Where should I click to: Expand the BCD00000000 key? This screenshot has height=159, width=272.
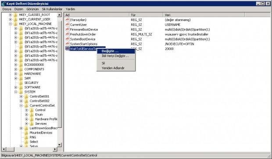(x=16, y=65)
